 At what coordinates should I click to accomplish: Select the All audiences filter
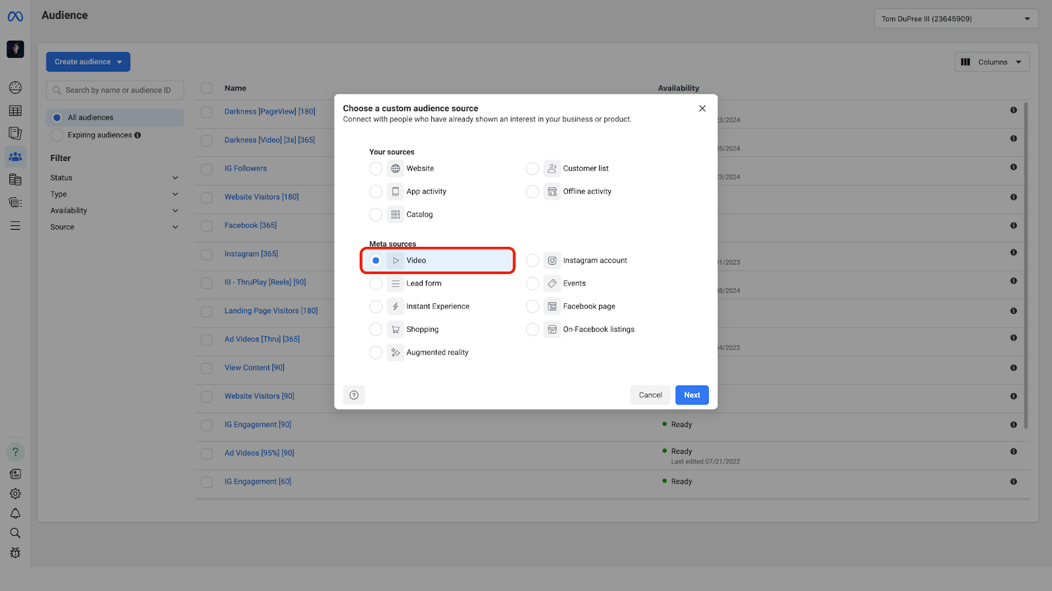coord(115,118)
